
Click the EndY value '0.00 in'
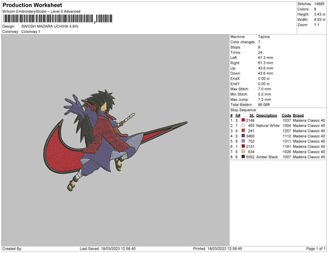pos(264,84)
